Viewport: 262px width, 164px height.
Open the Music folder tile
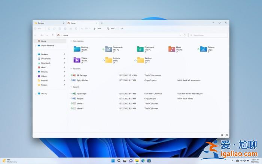[172, 49]
